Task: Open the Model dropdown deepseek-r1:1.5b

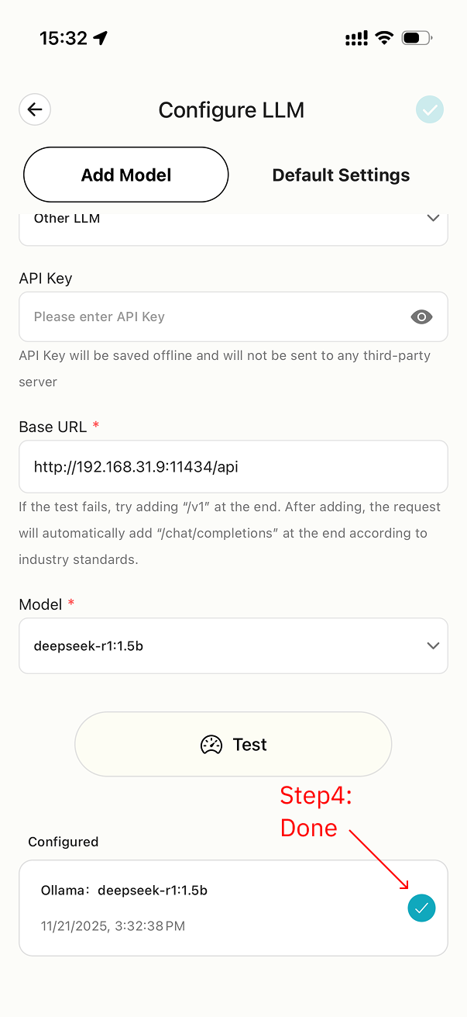Action: (x=232, y=645)
